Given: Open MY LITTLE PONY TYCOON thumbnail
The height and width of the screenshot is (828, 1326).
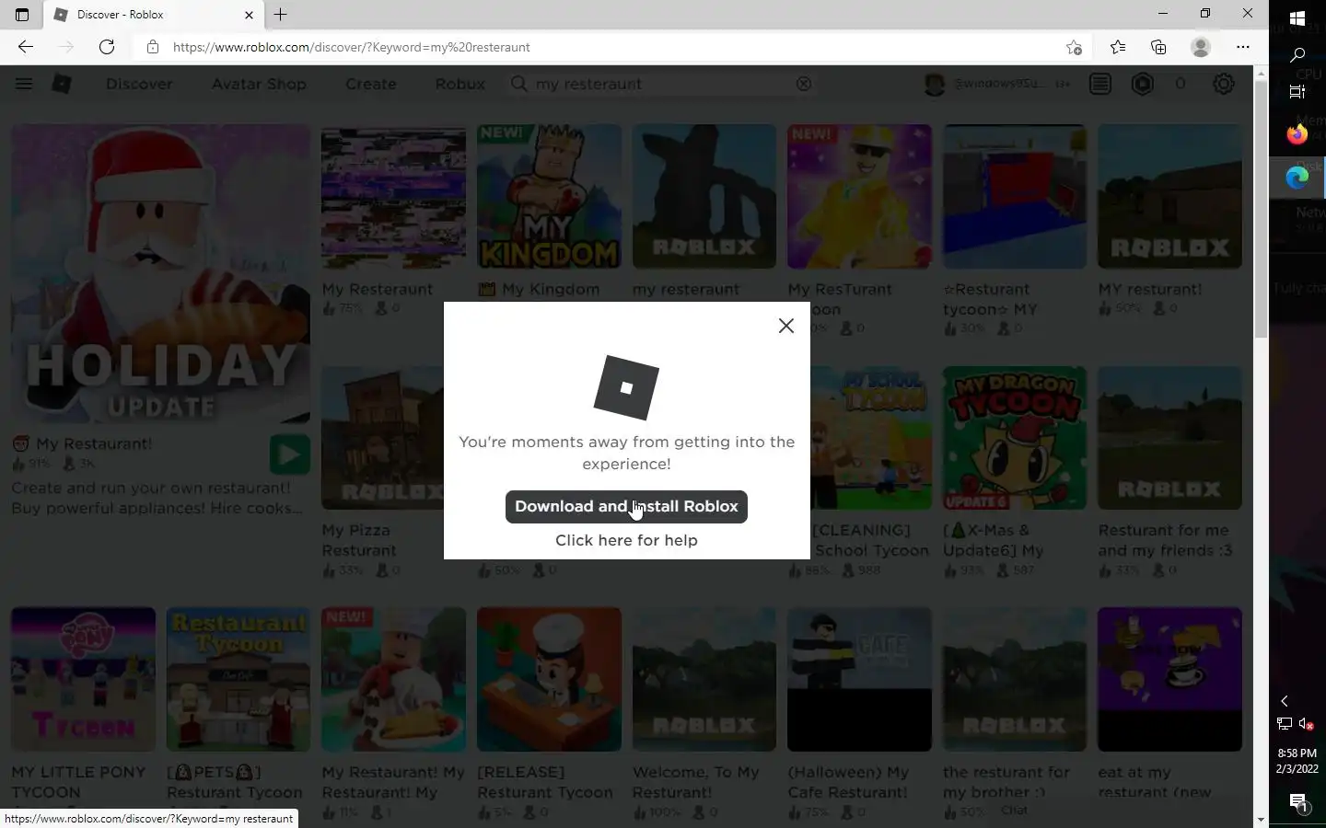Looking at the screenshot, I should pos(83,679).
